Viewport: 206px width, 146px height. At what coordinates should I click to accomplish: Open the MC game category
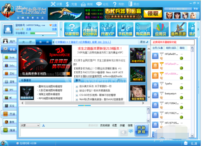click(10, 98)
